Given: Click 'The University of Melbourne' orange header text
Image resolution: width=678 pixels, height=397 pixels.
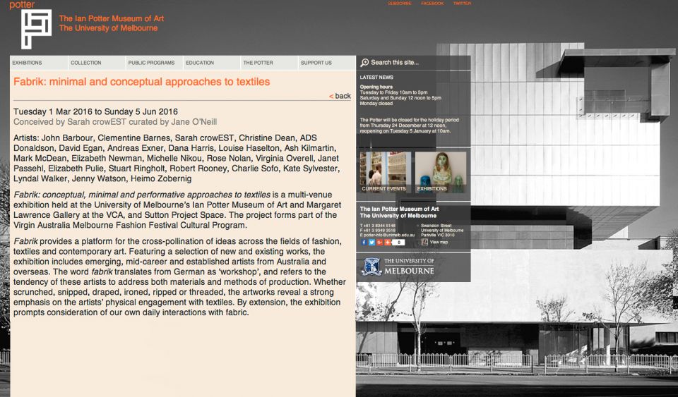Looking at the screenshot, I should point(109,28).
